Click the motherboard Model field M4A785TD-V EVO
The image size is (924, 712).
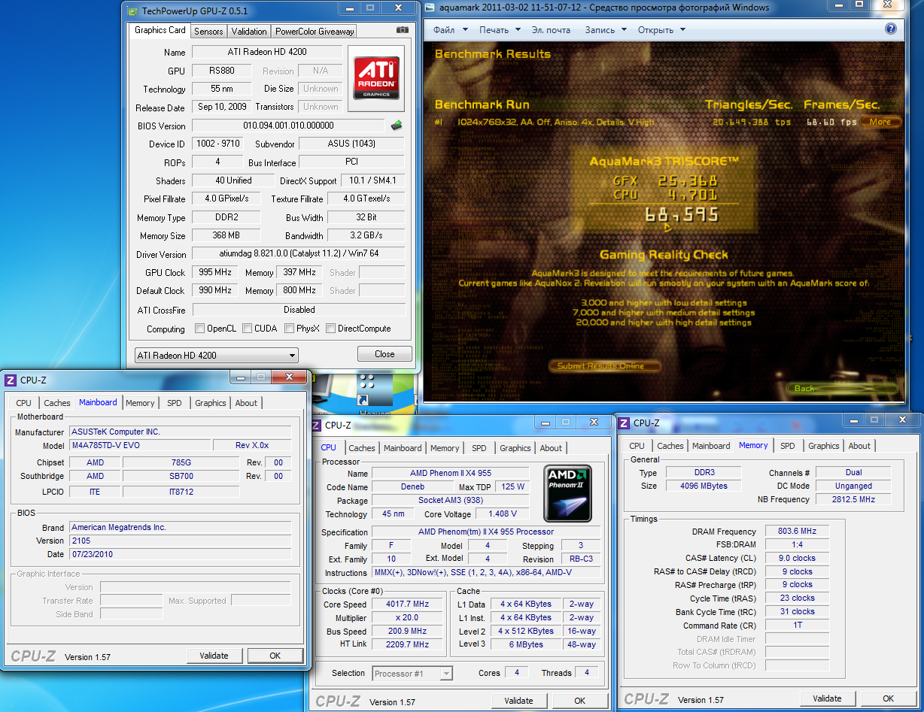[x=140, y=445]
